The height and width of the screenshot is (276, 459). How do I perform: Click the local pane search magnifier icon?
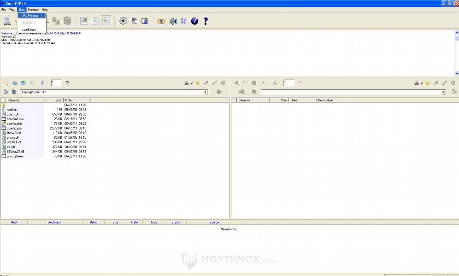point(6,83)
